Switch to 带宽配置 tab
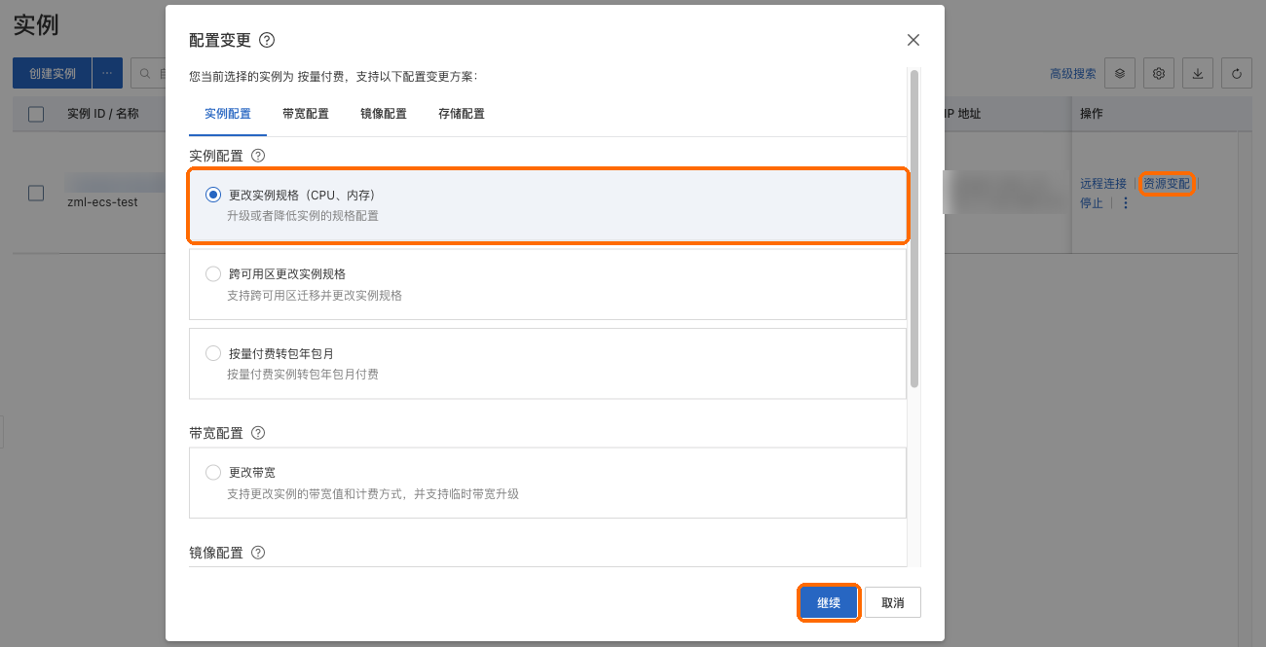Screen dimensions: 1266x647 [x=306, y=114]
